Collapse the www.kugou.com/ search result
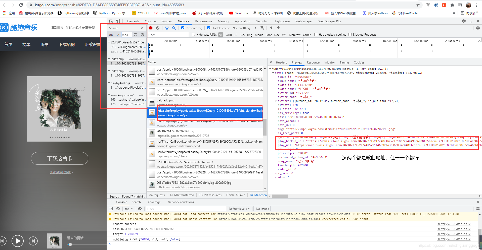The width and height of the screenshot is (482, 250). coord(109,95)
